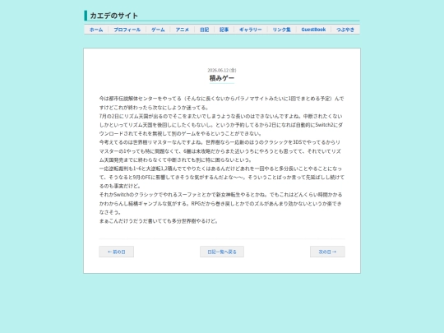Click the line starting それかSwitchのクラシック
Viewport: 444px width, 333px height.
coord(220,195)
